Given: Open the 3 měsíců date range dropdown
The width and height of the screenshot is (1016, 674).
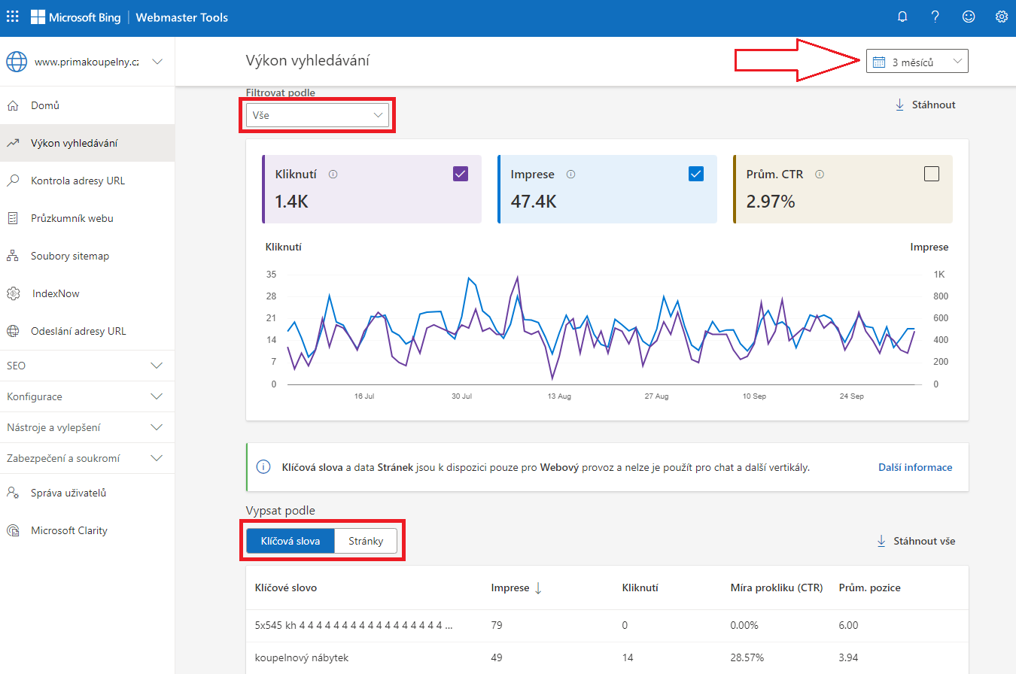Looking at the screenshot, I should [x=917, y=62].
